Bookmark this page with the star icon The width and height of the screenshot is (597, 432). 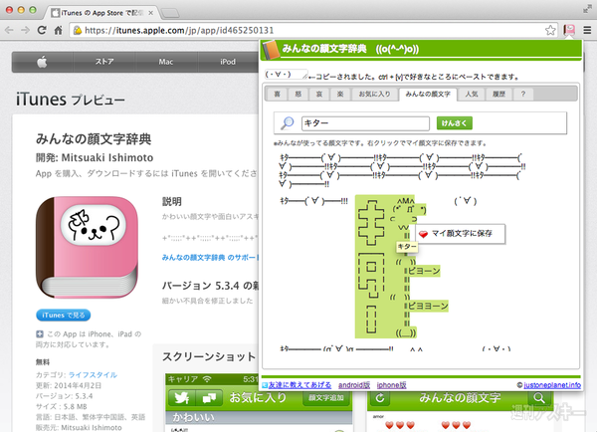point(550,30)
